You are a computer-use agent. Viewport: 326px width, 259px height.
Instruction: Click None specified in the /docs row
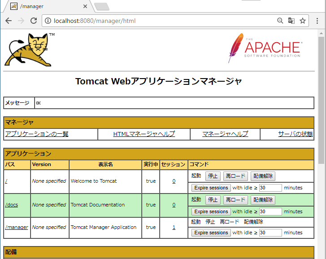click(x=49, y=205)
